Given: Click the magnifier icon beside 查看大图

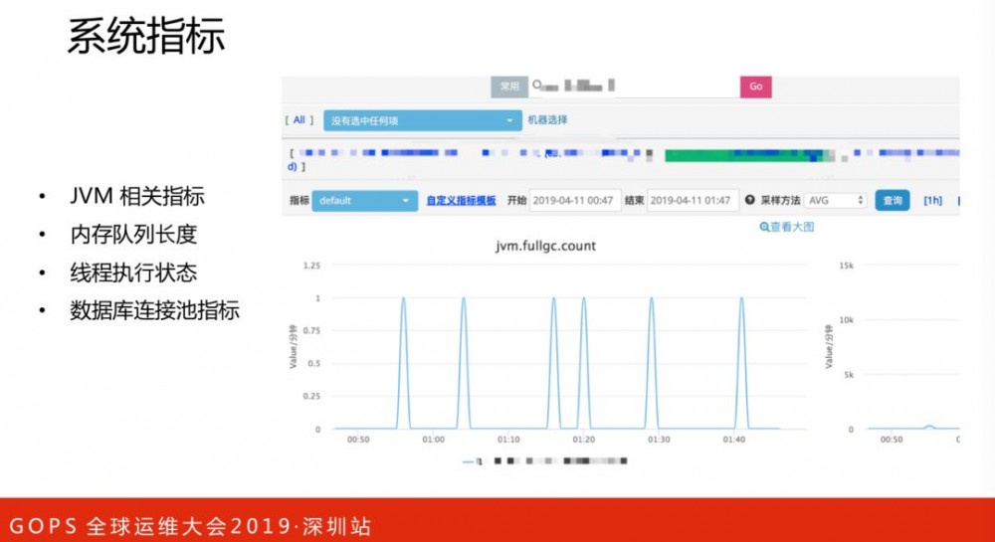Looking at the screenshot, I should tap(764, 227).
